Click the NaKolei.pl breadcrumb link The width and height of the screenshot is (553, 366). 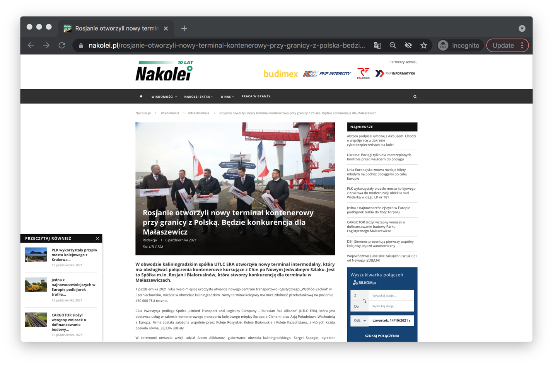pyautogui.click(x=143, y=113)
